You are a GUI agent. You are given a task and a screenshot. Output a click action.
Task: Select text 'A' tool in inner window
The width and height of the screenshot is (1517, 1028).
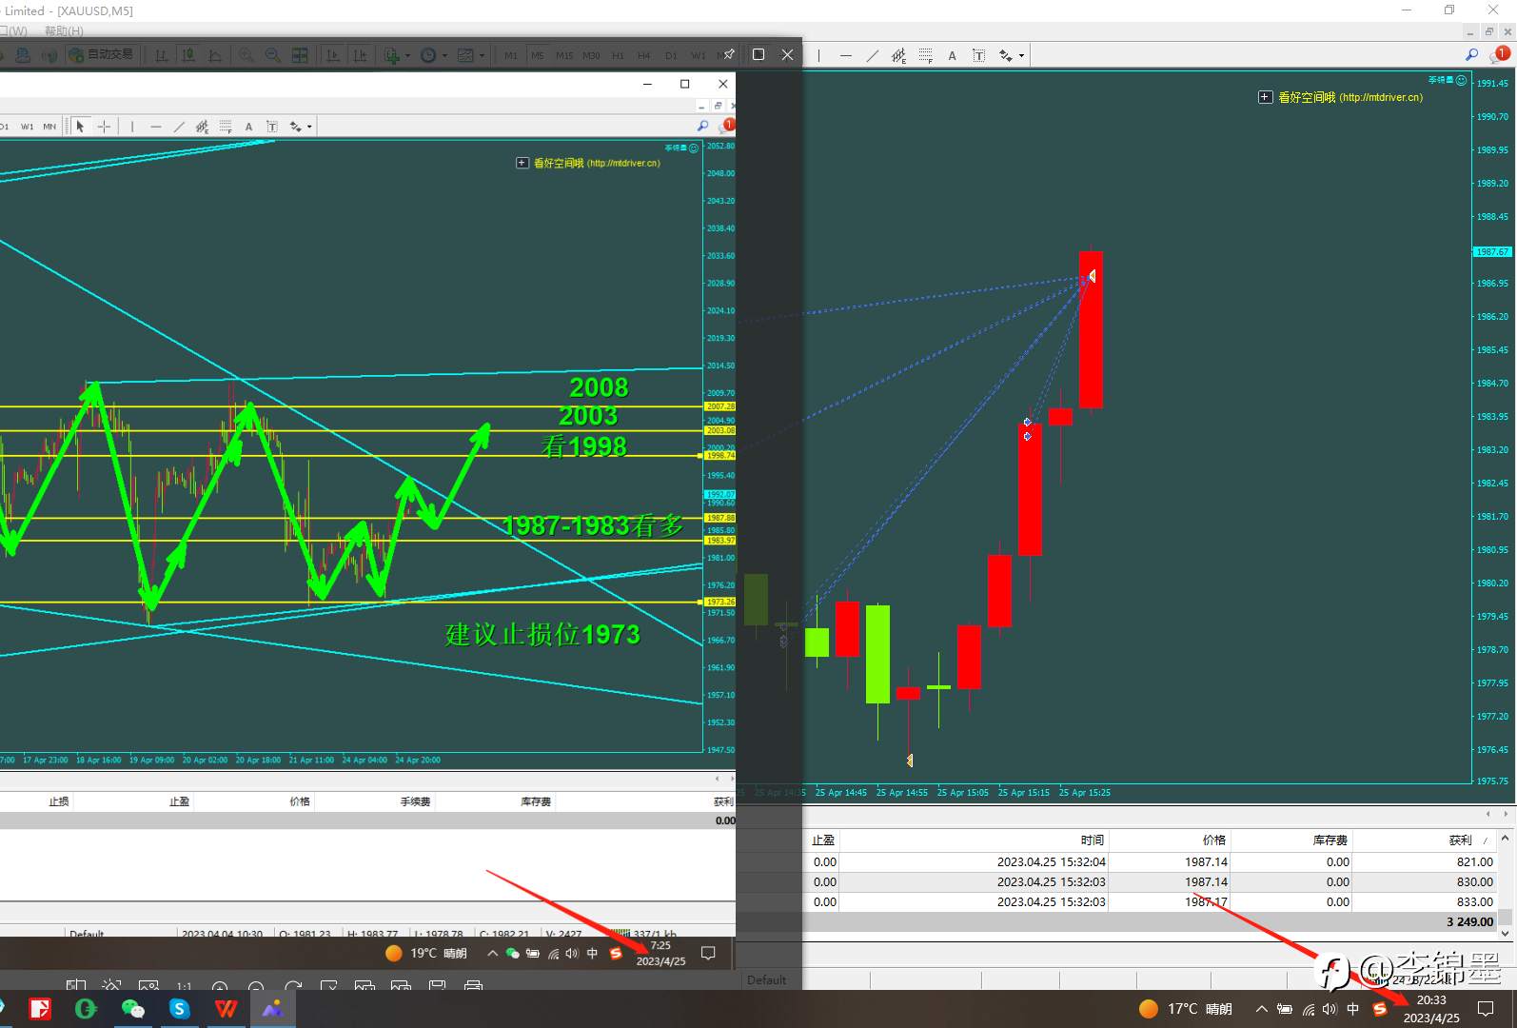pyautogui.click(x=248, y=127)
